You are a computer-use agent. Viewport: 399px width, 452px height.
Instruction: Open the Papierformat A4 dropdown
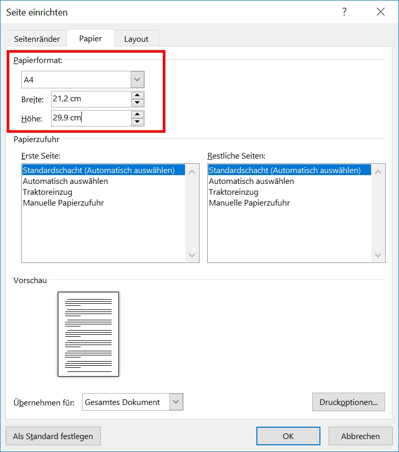click(x=137, y=80)
